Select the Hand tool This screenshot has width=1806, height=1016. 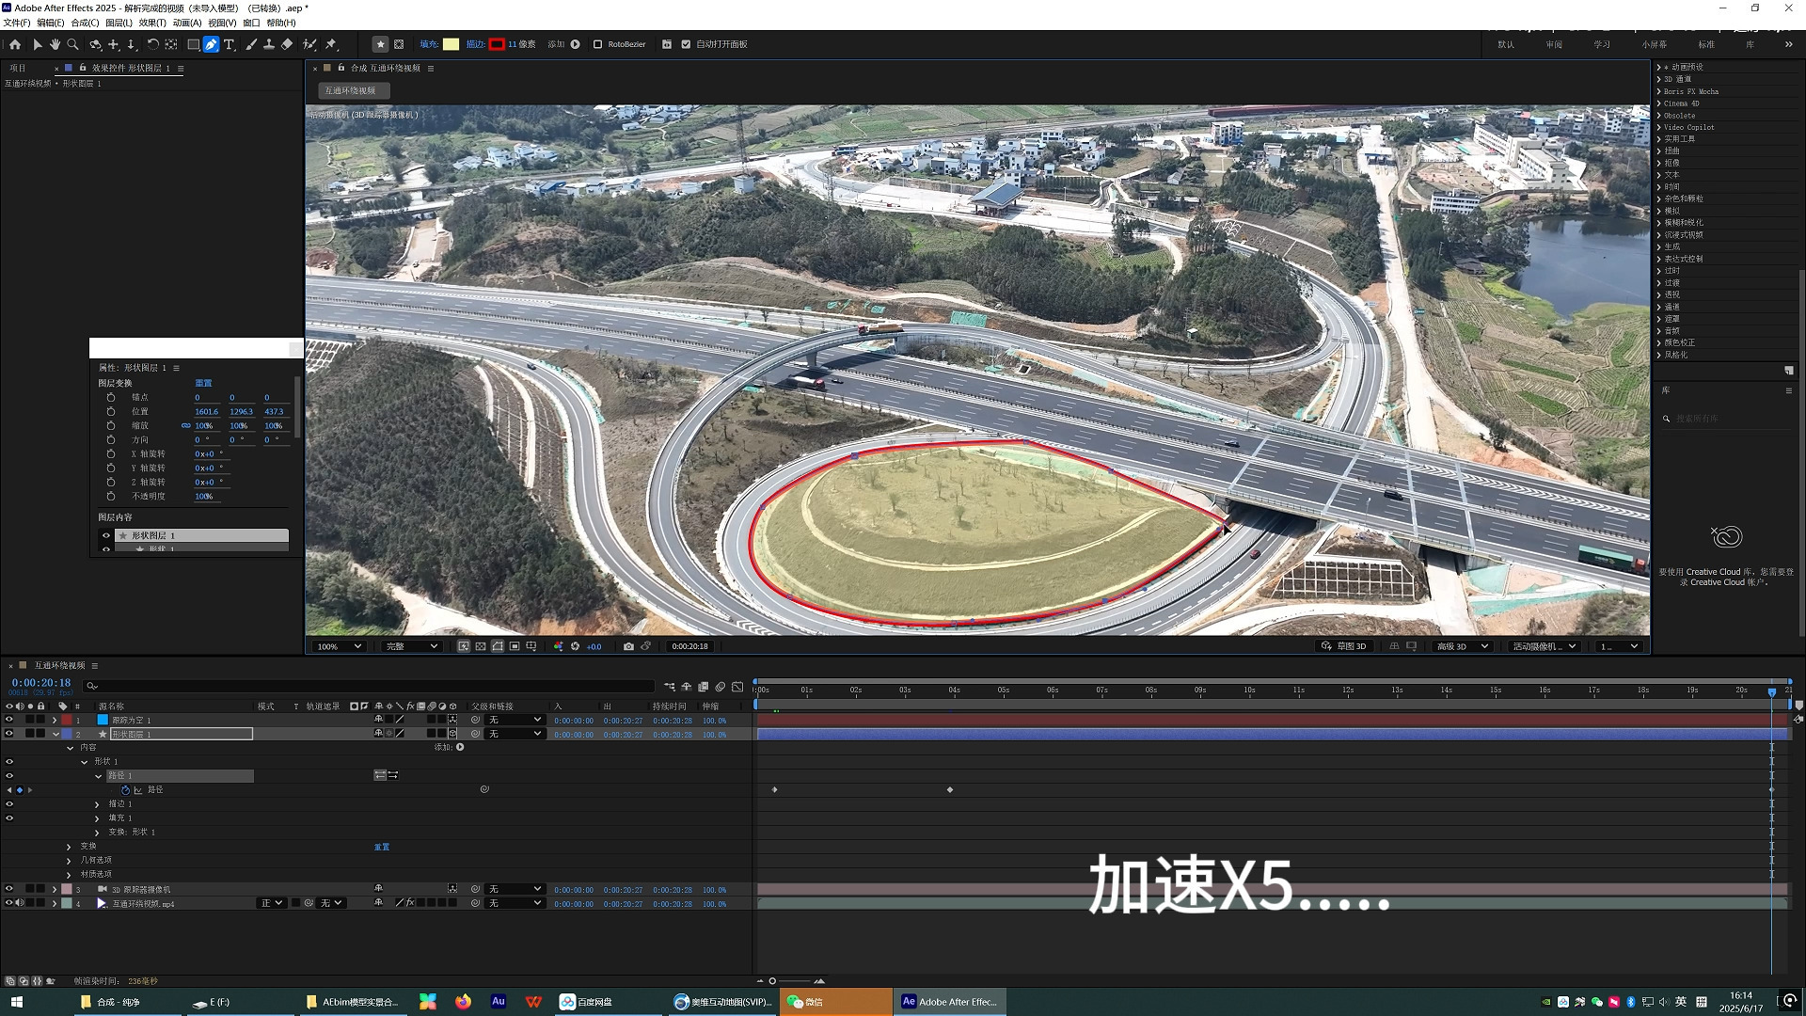pyautogui.click(x=55, y=44)
